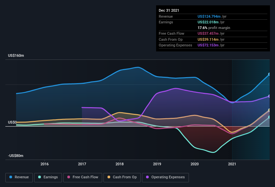The height and width of the screenshot is (187, 275).
Task: Toggle the Cash From Op legend button
Action: (x=122, y=177)
